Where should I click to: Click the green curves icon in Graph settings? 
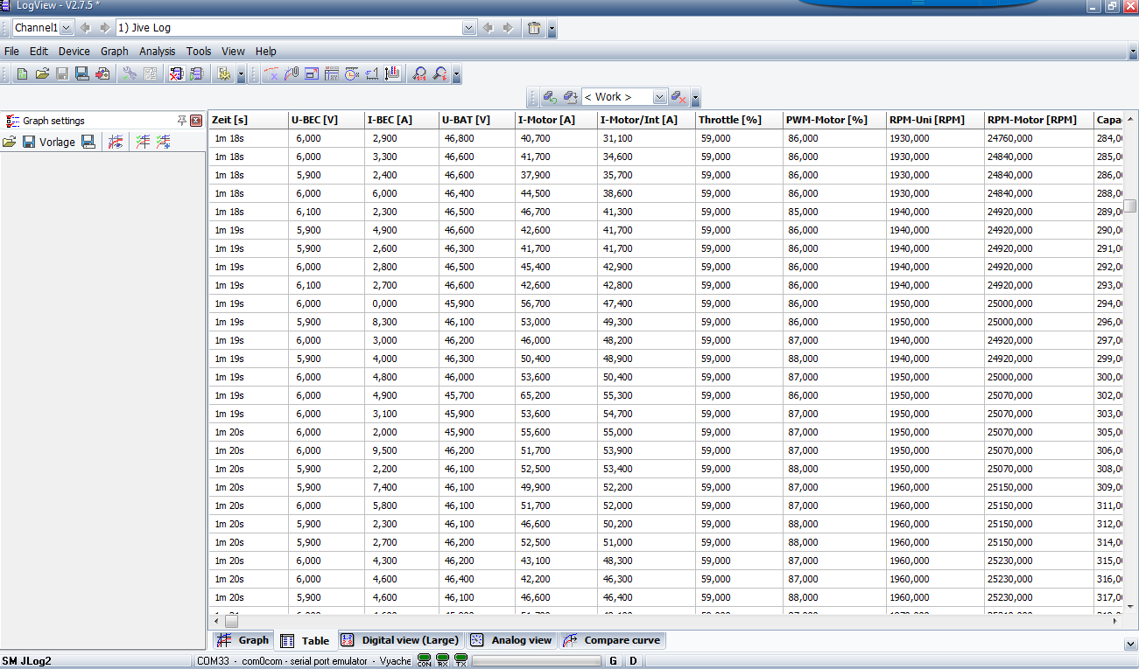click(143, 142)
